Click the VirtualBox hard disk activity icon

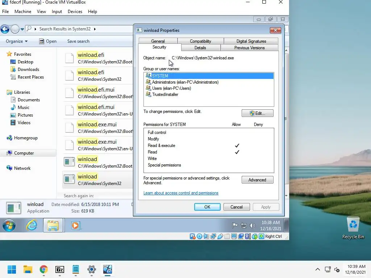(192, 236)
